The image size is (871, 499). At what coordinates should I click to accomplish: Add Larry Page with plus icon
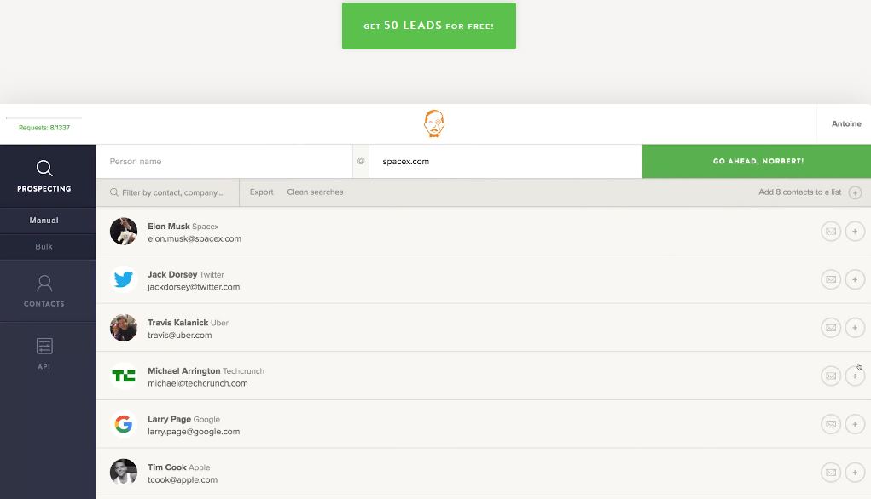[855, 424]
